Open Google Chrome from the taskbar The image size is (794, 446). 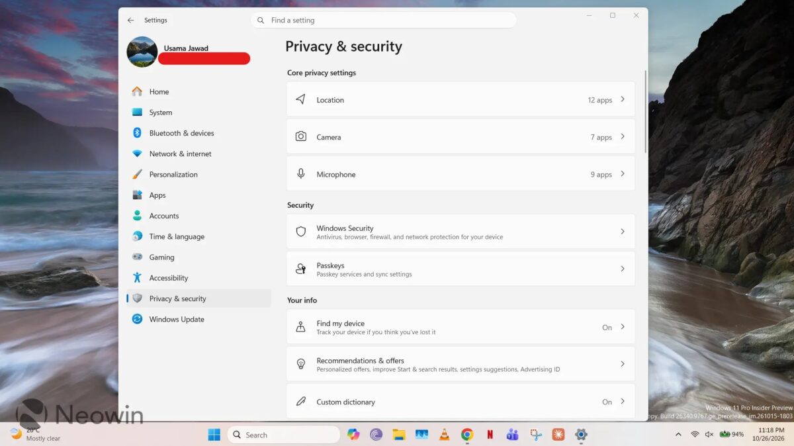(467, 435)
